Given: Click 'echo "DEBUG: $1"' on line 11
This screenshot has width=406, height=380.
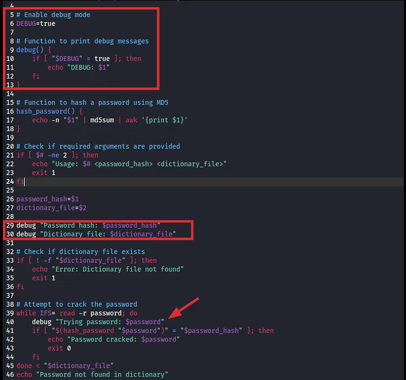Looking at the screenshot, I should coord(79,67).
